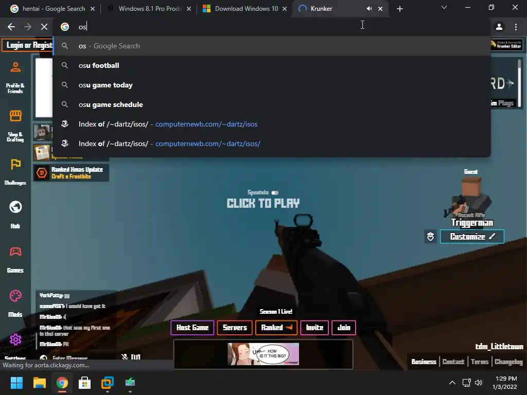
Task: Click the Customize button
Action: [472, 237]
